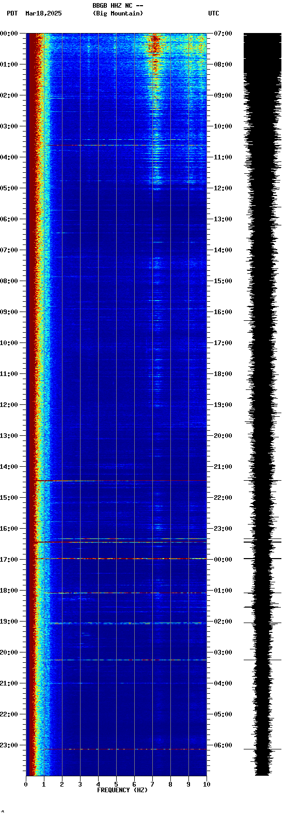Click the 03:00 PDT time label

(x=9, y=126)
